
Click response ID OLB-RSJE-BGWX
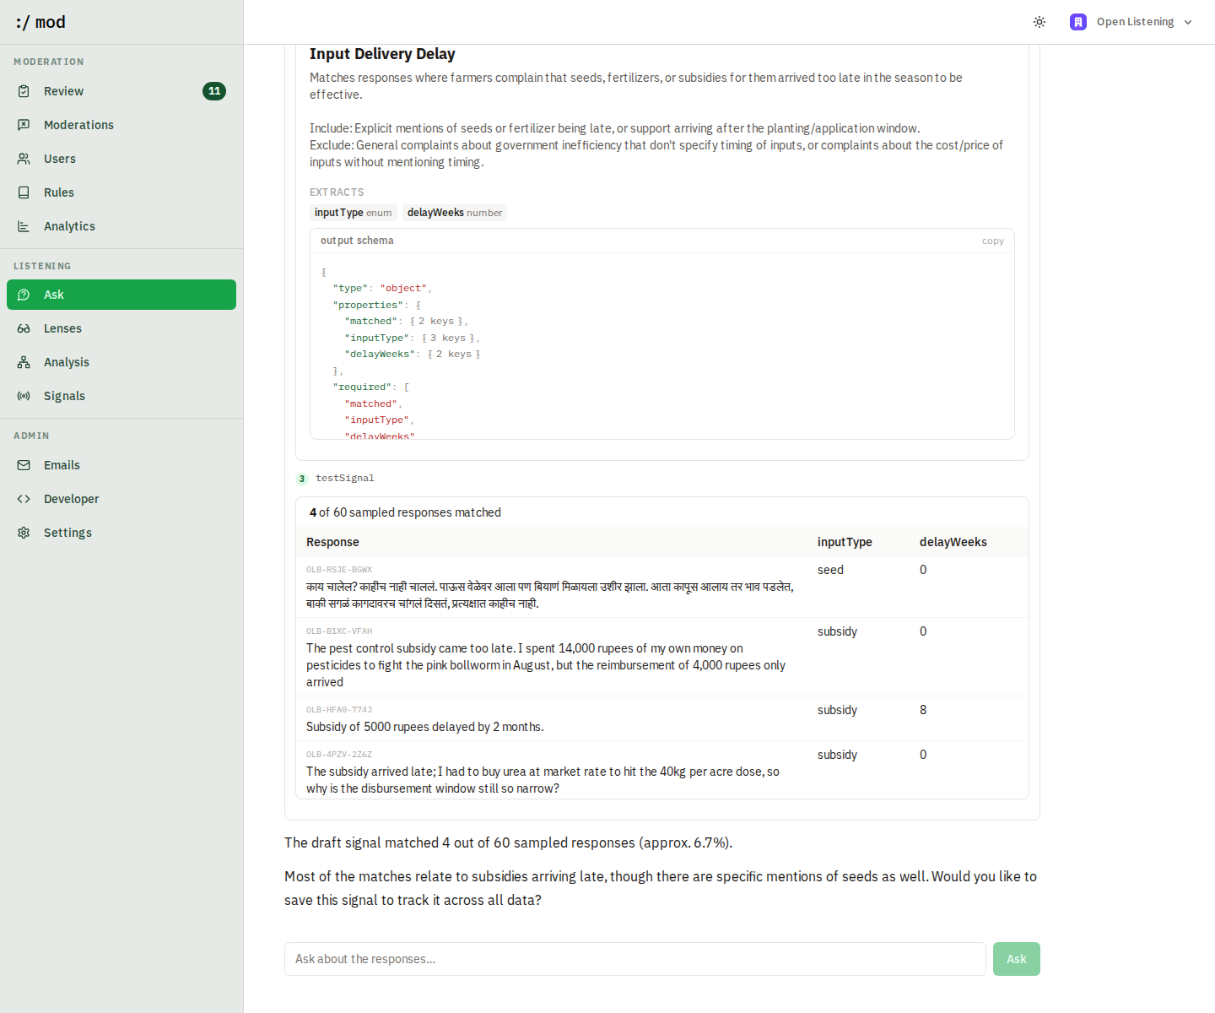coord(339,570)
